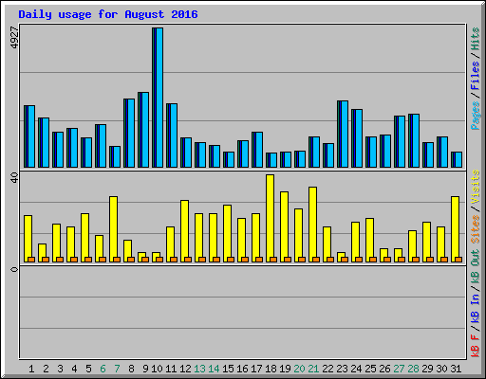This screenshot has height=379, width=486.
Task: Click the 40 visits axis label
Action: click(x=14, y=177)
